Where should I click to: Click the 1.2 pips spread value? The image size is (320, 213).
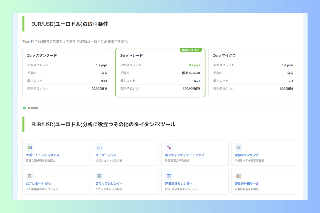tap(102, 65)
